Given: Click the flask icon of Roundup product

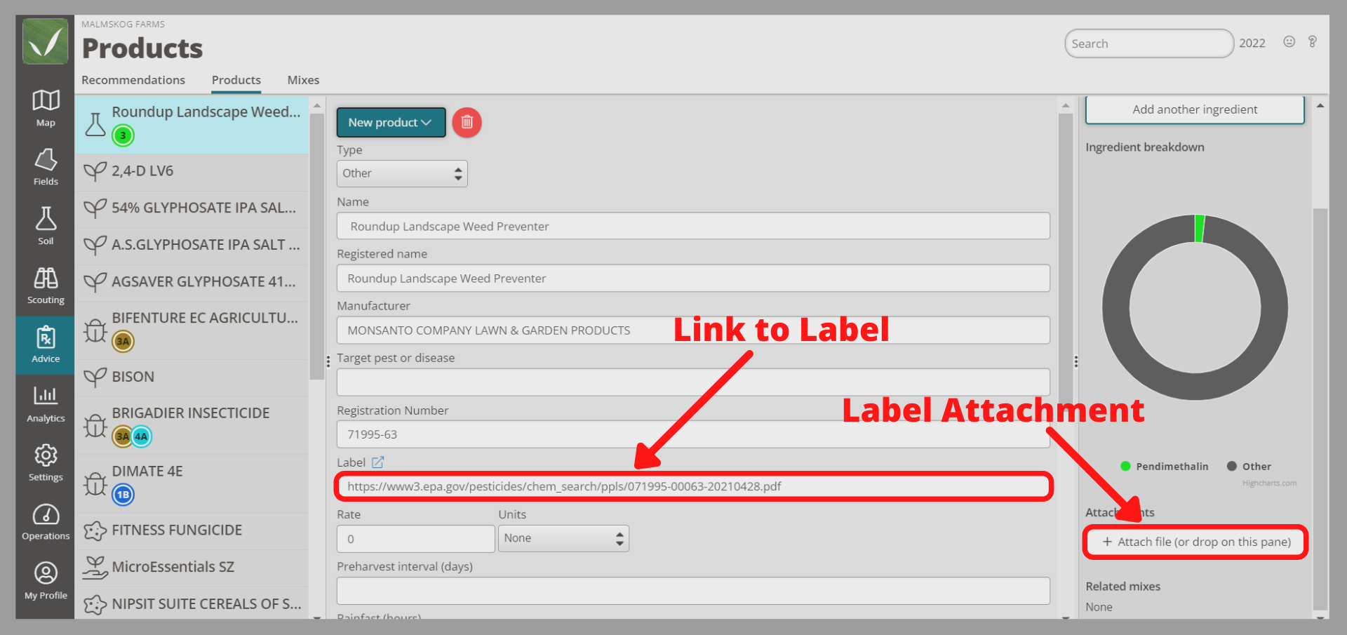Looking at the screenshot, I should coord(95,125).
